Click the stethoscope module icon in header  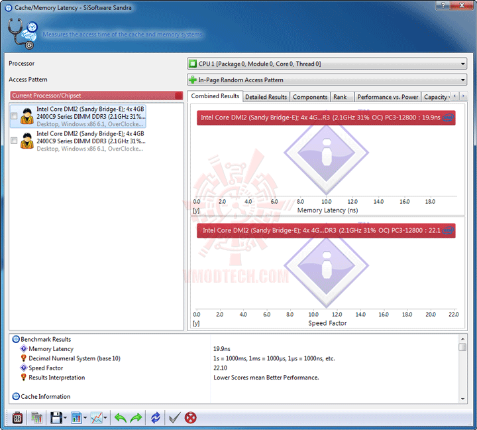click(23, 34)
